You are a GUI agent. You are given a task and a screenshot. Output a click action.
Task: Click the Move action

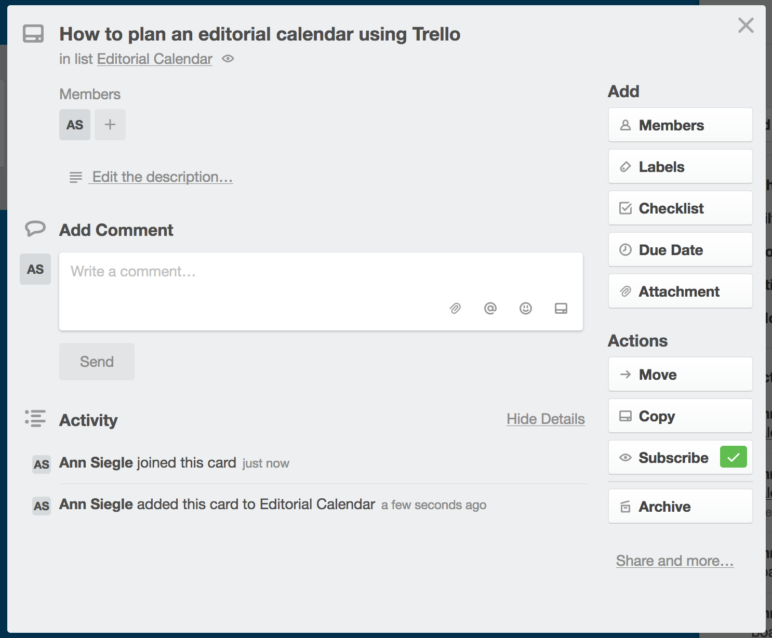tap(680, 375)
